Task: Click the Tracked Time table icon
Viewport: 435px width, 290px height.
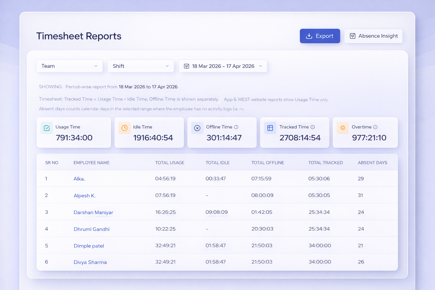Action: tap(270, 128)
